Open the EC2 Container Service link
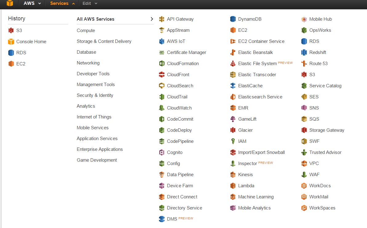 coord(261,41)
